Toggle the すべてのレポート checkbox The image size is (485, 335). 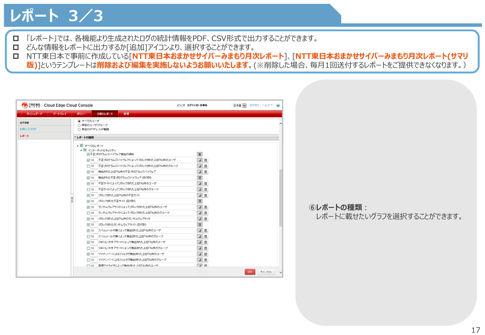[x=82, y=146]
